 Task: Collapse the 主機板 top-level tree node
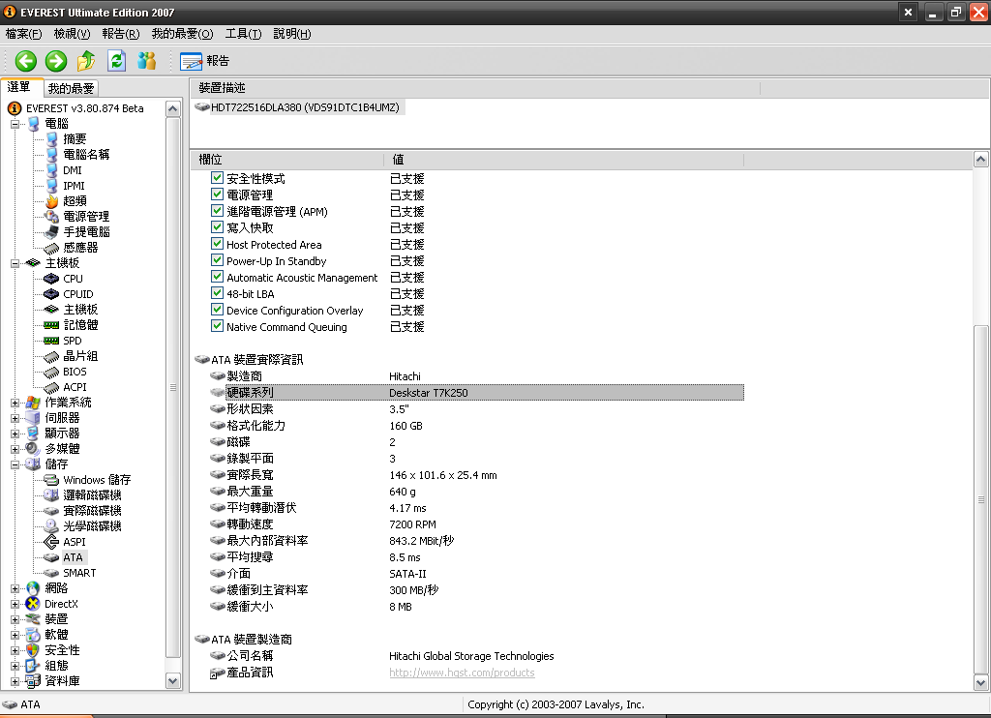[15, 263]
